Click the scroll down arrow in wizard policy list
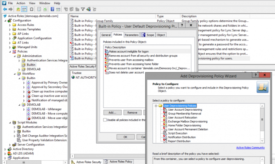This screenshot has height=164, width=275. click(262, 141)
